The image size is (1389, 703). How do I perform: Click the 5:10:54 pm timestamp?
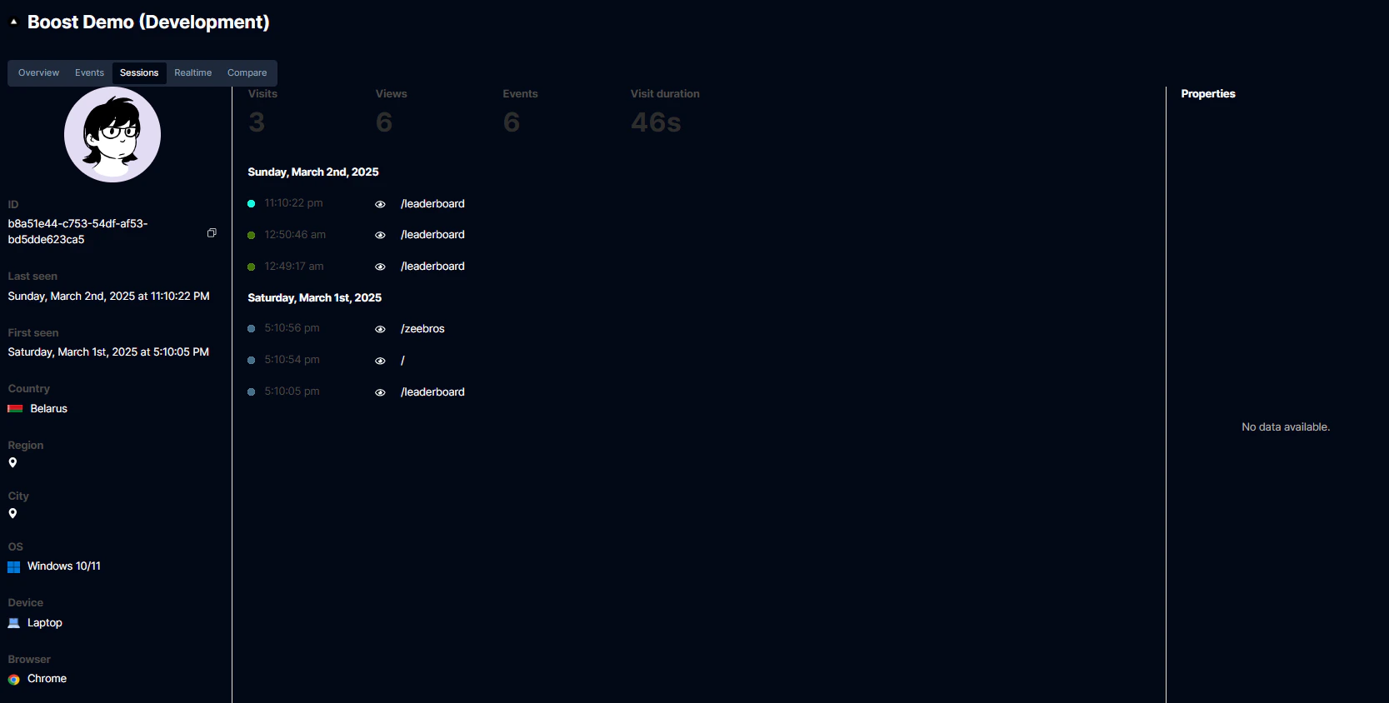coord(292,360)
